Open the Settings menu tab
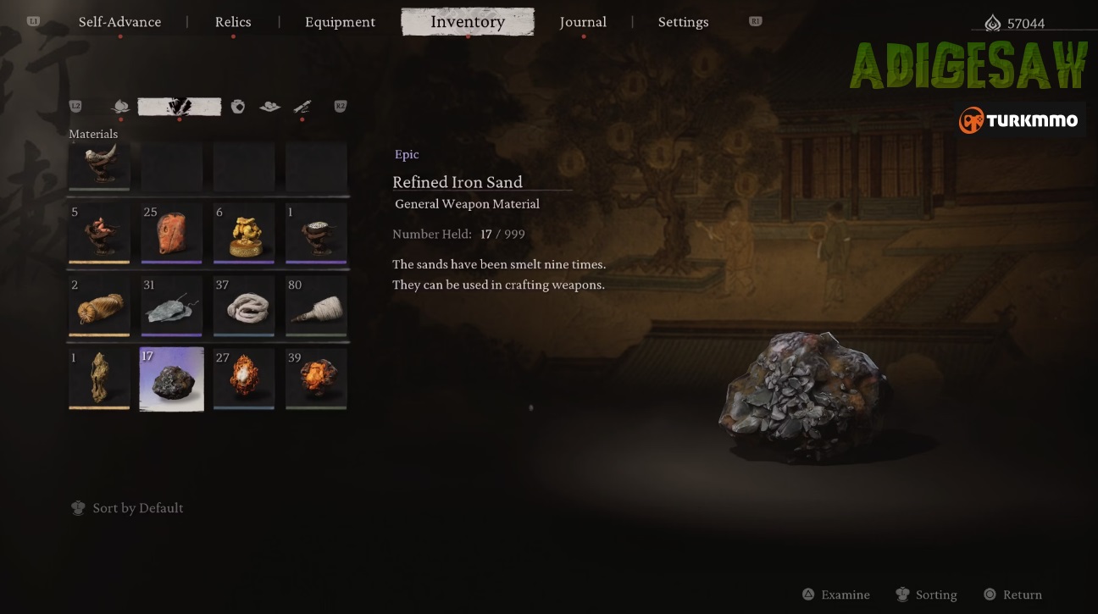 (683, 22)
